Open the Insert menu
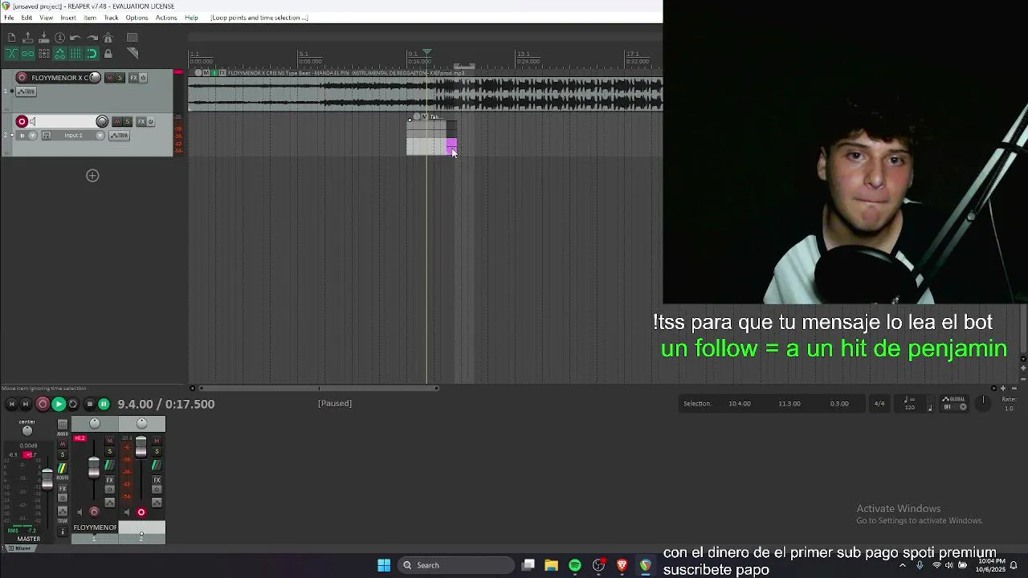 click(68, 18)
